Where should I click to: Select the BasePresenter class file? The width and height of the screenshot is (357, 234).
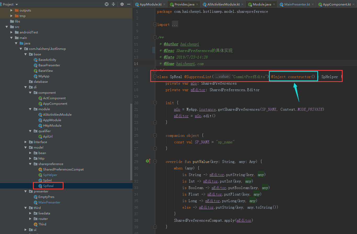click(47, 65)
